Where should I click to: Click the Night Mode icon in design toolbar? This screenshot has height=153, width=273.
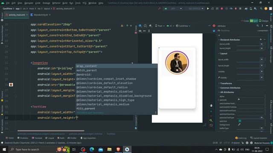point(151,25)
